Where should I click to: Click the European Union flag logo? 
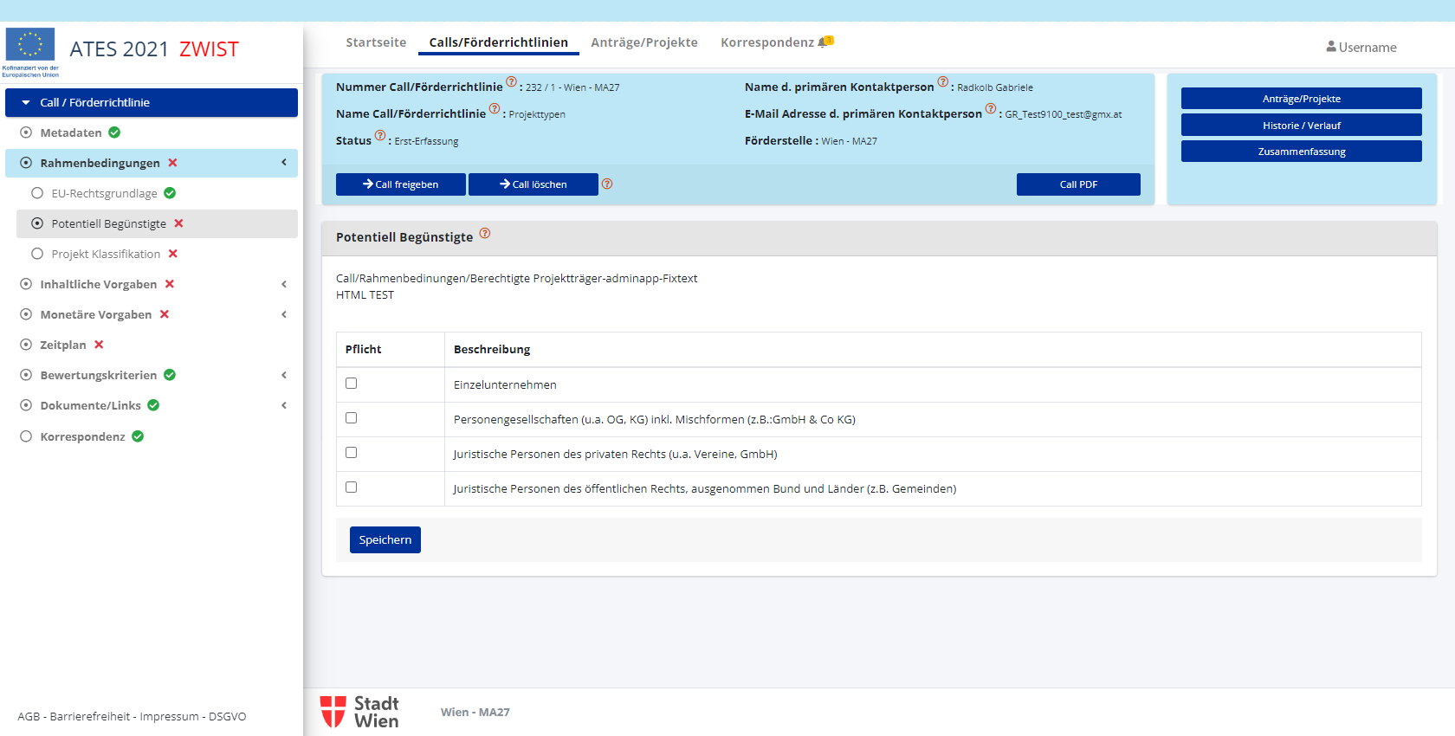pyautogui.click(x=30, y=45)
